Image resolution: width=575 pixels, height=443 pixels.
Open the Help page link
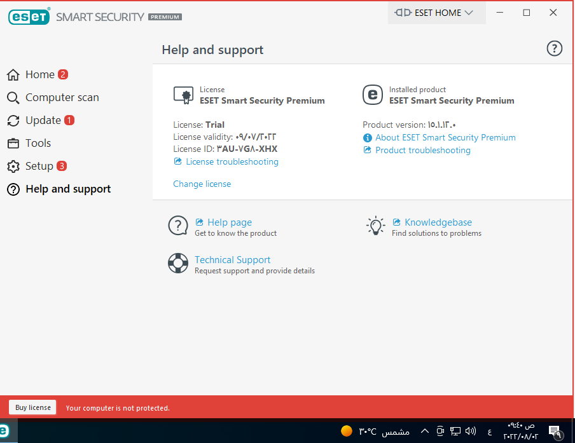coord(230,222)
